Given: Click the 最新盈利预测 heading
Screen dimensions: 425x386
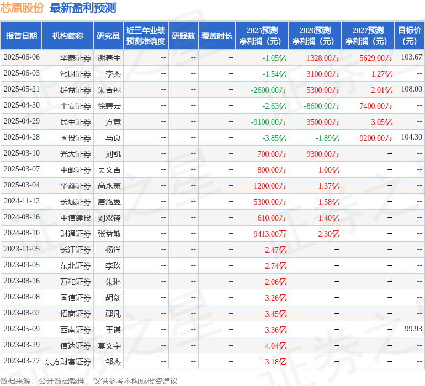Looking at the screenshot, I should pos(83,8).
